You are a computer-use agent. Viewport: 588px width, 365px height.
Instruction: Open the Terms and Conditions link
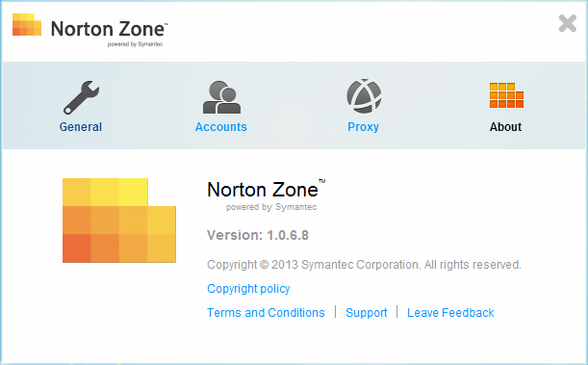tap(266, 312)
